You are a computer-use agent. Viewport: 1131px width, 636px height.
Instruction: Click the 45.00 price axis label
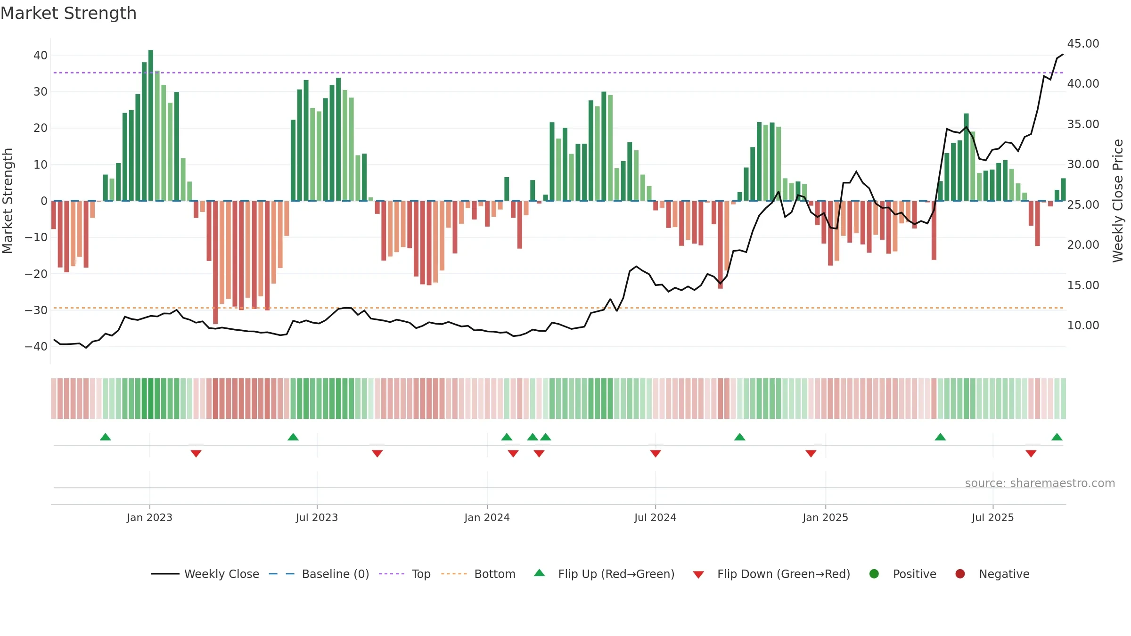[1083, 43]
